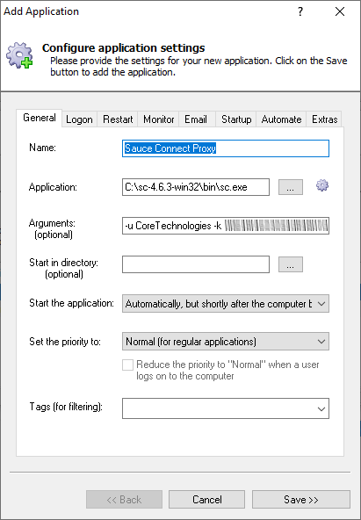Browse for the application executable file
This screenshot has height=520, width=361.
(291, 187)
